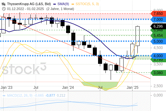The width and height of the screenshot is (166, 111).
Task: Click the Jan '25 time axis label
Action: [132, 88]
